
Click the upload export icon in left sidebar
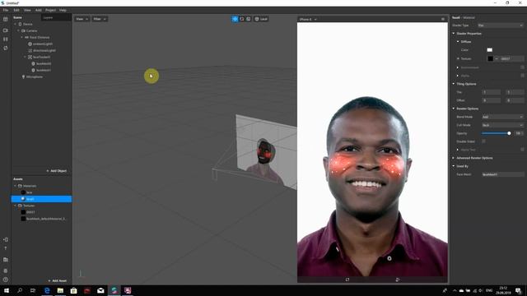tap(6, 248)
